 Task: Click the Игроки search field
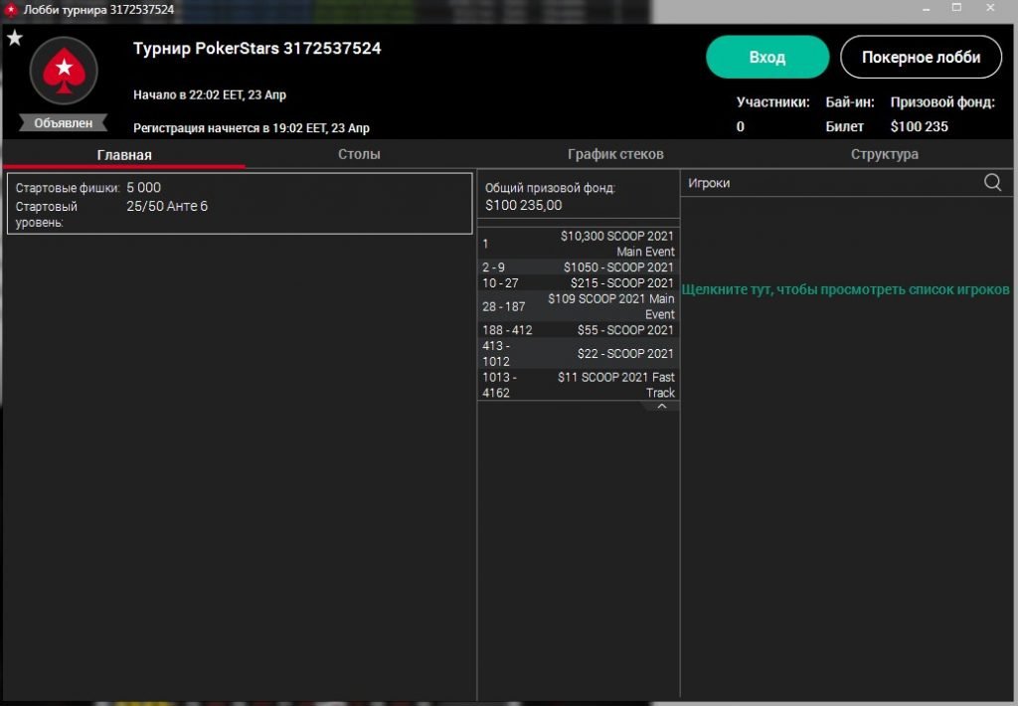[830, 183]
